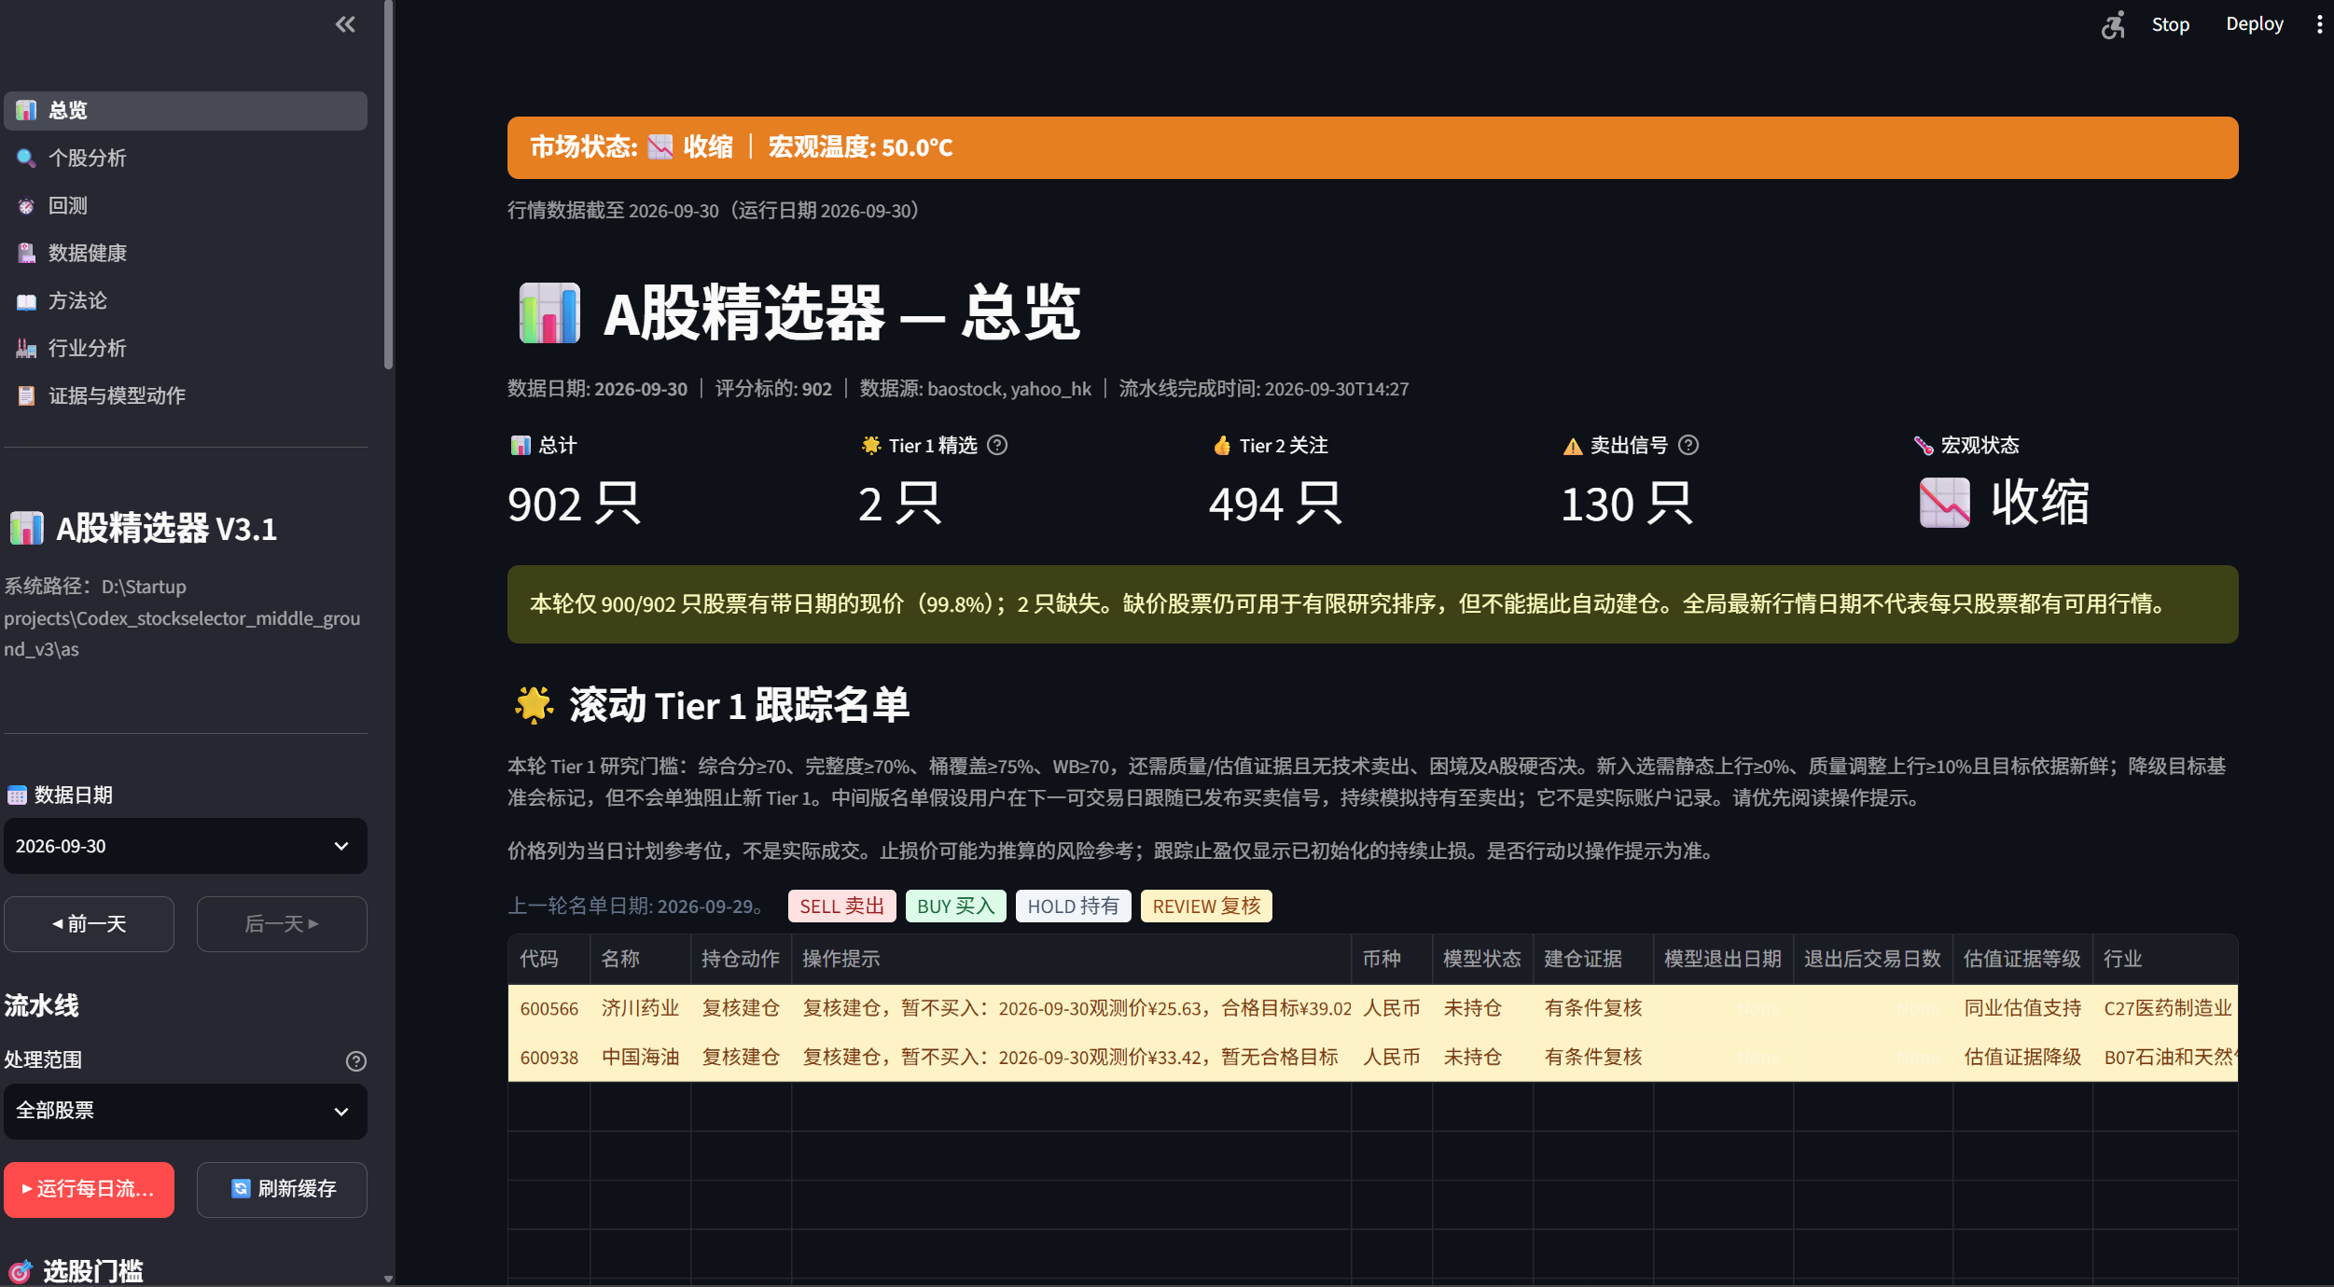
Task: Click the 持仓动作 column header
Action: coord(741,959)
